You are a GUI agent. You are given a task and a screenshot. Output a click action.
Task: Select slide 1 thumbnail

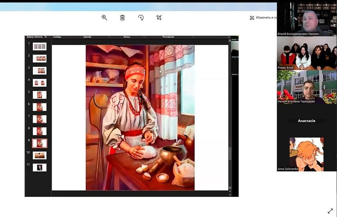click(39, 46)
